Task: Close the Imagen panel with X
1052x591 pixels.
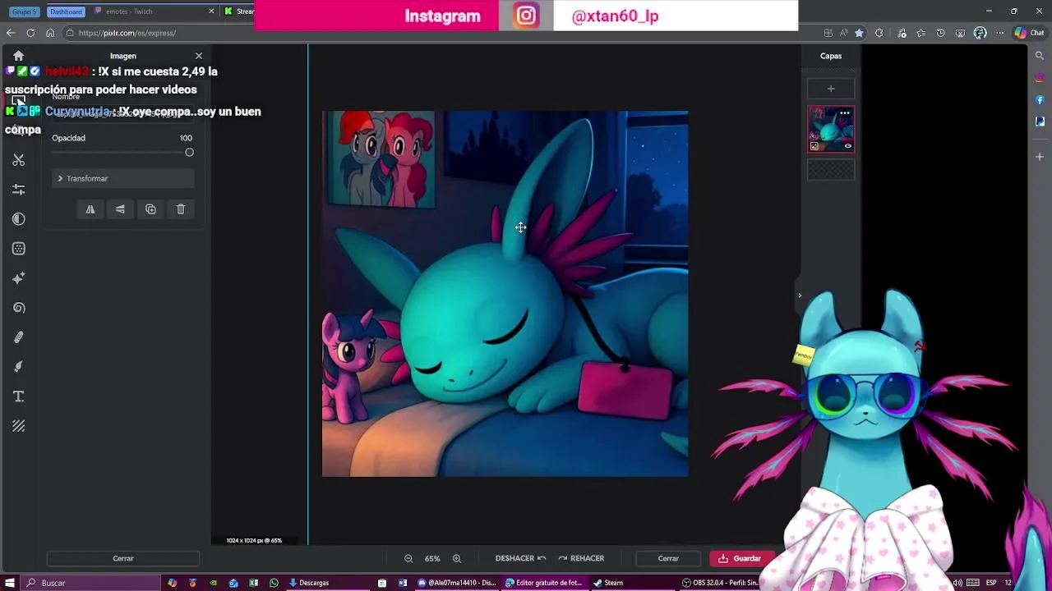Action: click(198, 56)
